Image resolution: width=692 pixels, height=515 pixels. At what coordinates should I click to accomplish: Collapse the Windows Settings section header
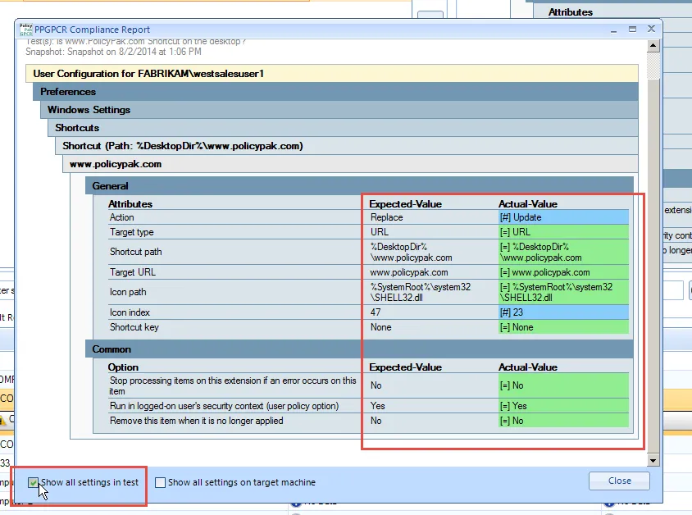[339, 109]
